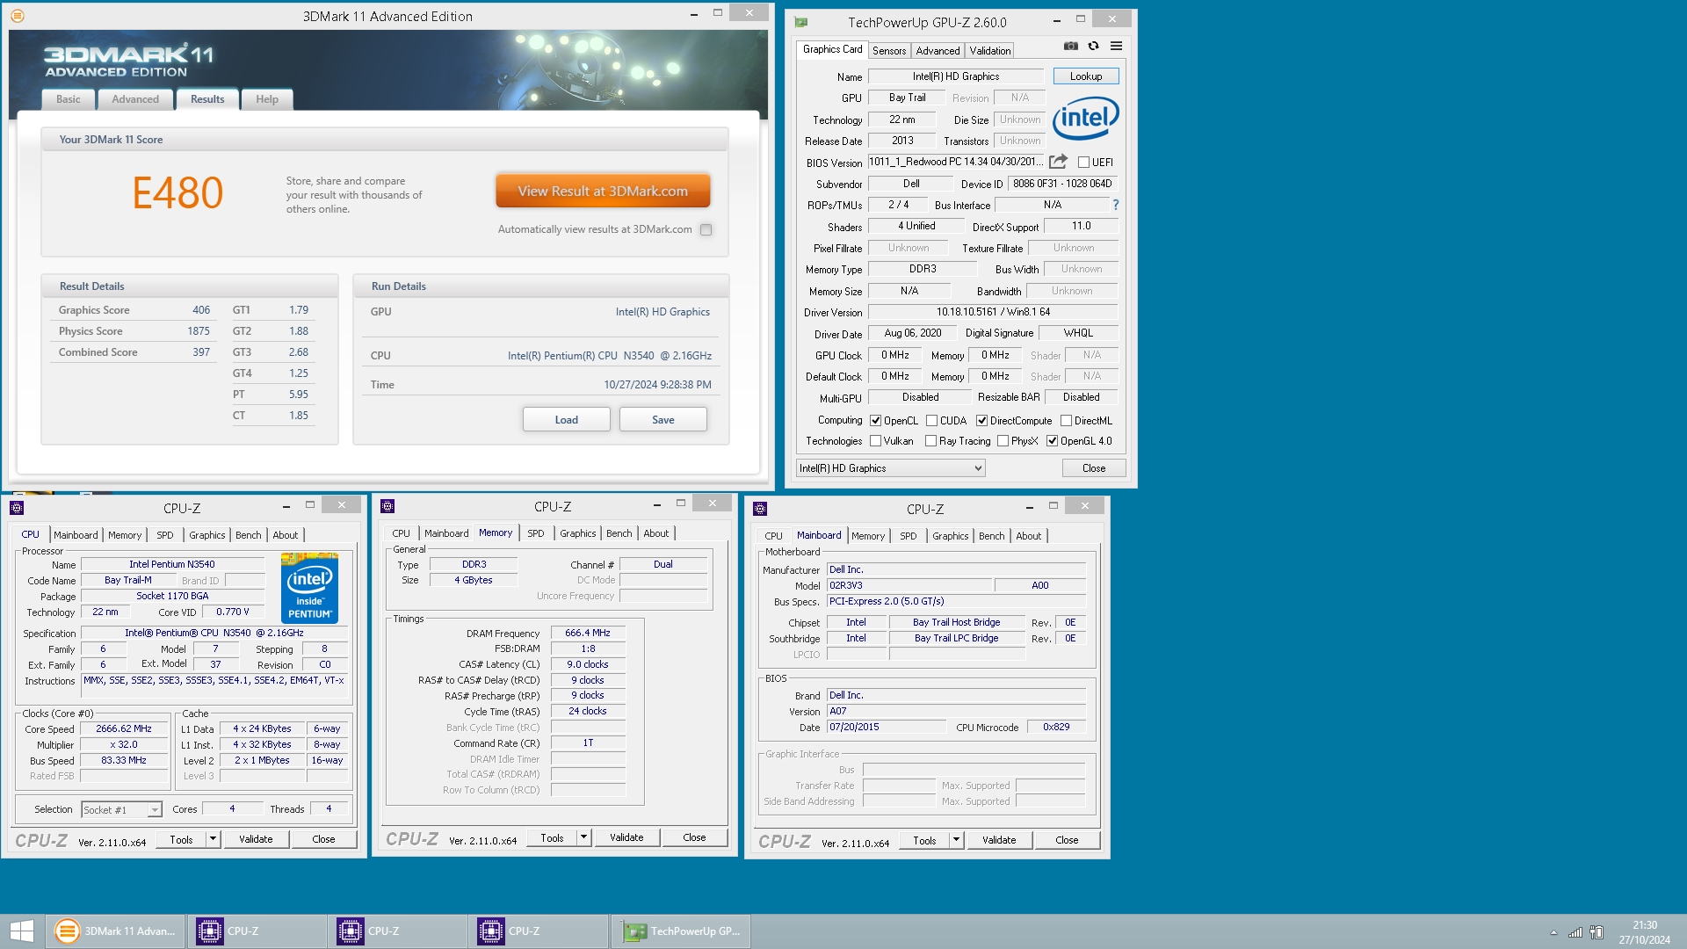Click the DRAM Frequency value 666.4 MHz
The image size is (1687, 949).
click(588, 633)
